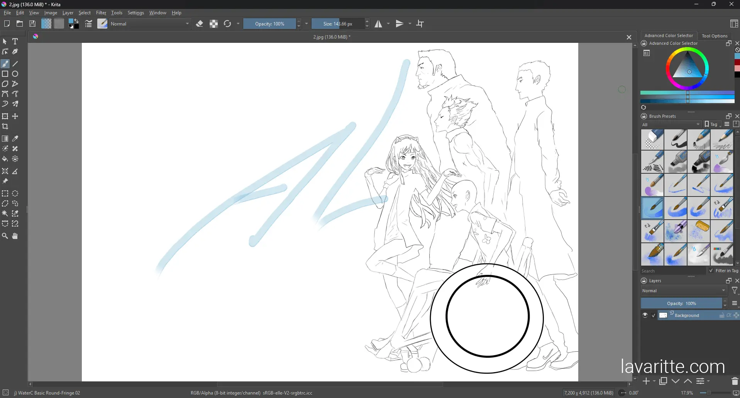Select the Move tool
Screen dimensions: 740x398
click(15, 116)
